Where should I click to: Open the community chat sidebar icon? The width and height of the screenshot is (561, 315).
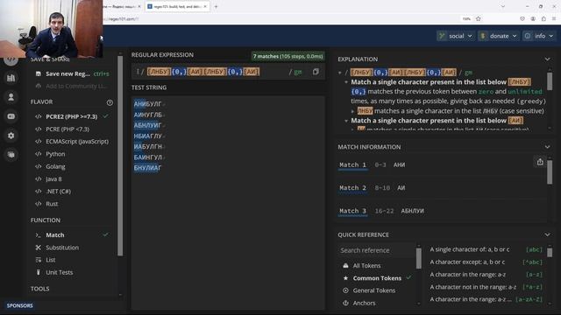11,155
